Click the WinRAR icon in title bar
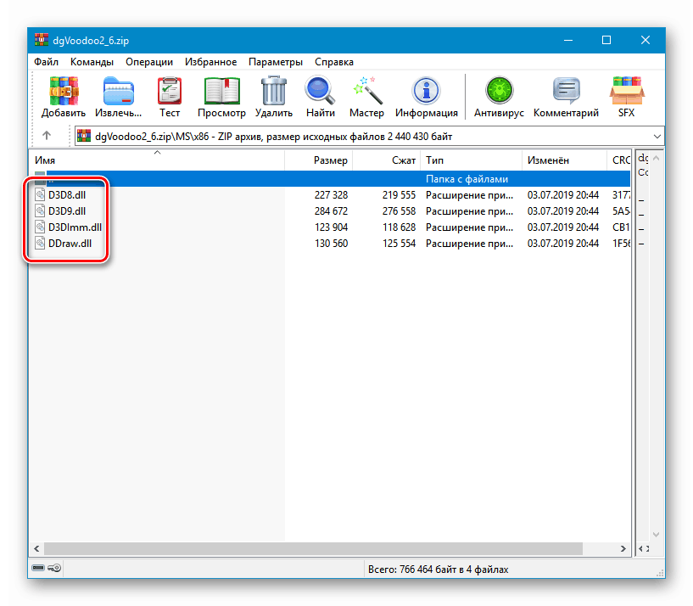 (x=42, y=40)
